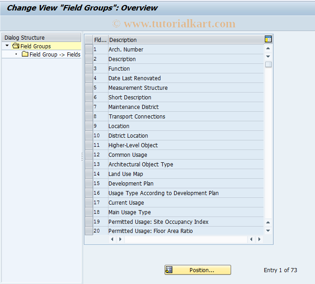Click the top scroll-down arrow of the vertical scrollbar
The height and width of the screenshot is (284, 315).
click(x=268, y=57)
